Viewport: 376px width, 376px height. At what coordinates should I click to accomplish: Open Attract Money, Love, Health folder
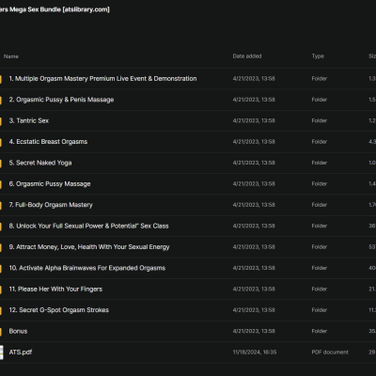(x=89, y=247)
